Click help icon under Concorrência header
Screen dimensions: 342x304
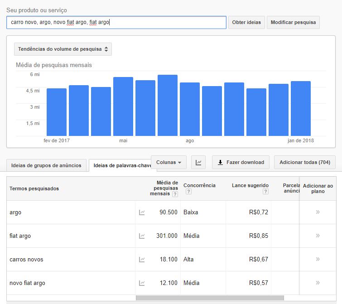[188, 192]
